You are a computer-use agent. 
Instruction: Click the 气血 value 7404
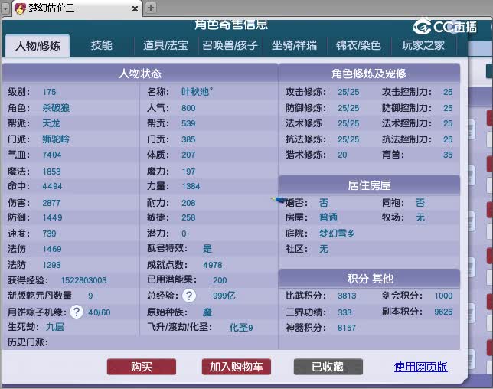[x=52, y=155]
